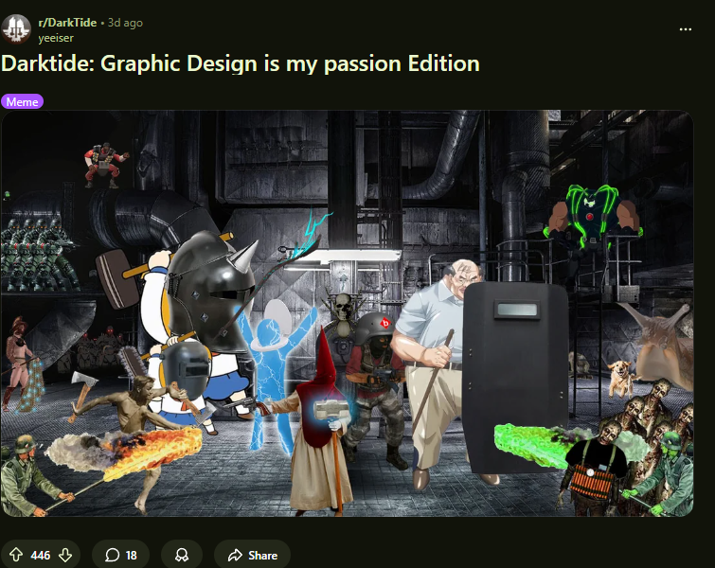Viewport: 715px width, 568px height.
Task: Share the post
Action: point(253,555)
